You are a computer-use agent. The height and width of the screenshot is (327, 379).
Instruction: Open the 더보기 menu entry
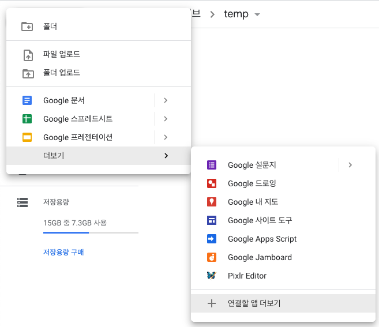[x=99, y=156]
